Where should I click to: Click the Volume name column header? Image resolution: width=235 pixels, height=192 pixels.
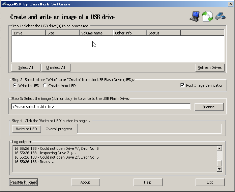point(96,33)
